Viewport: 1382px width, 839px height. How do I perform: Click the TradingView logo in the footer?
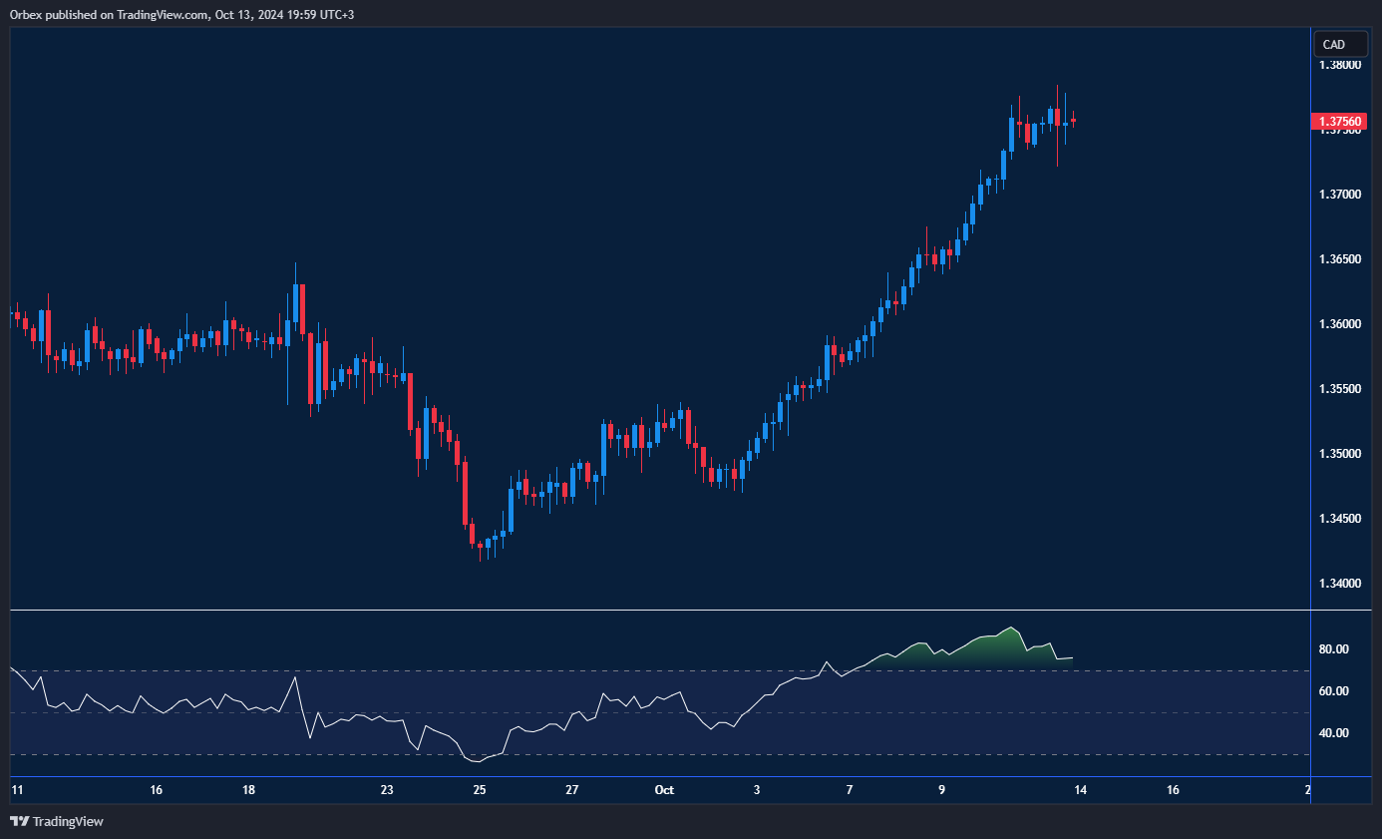[57, 821]
